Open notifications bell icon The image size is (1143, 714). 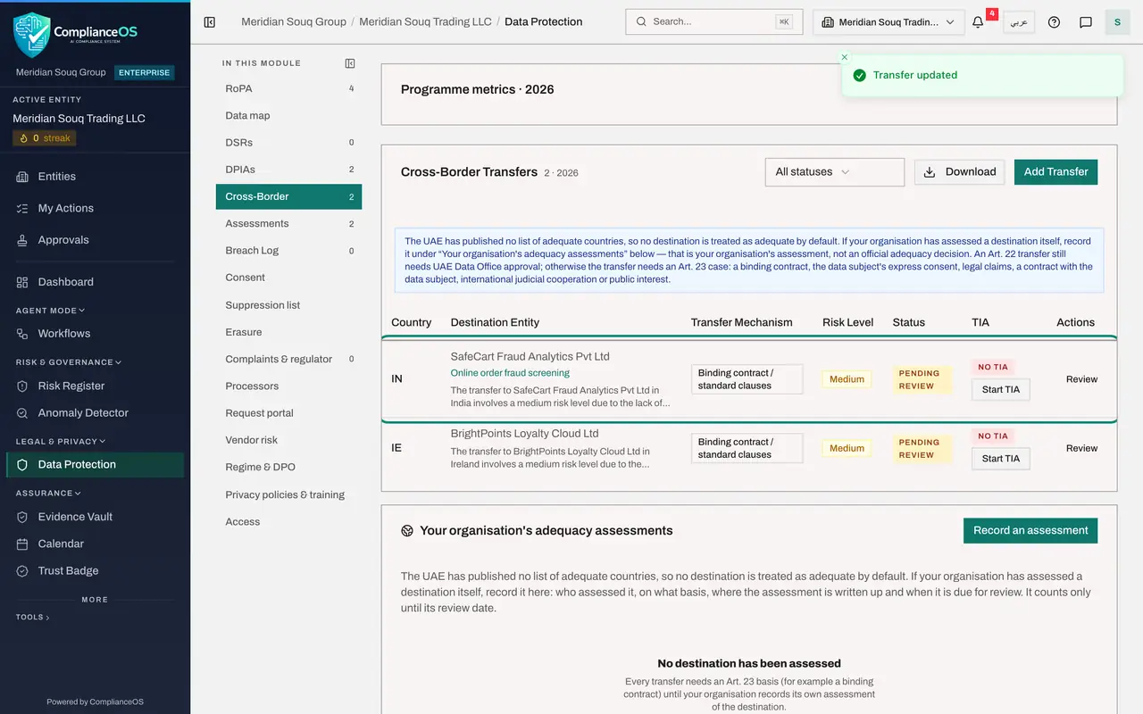tap(978, 22)
